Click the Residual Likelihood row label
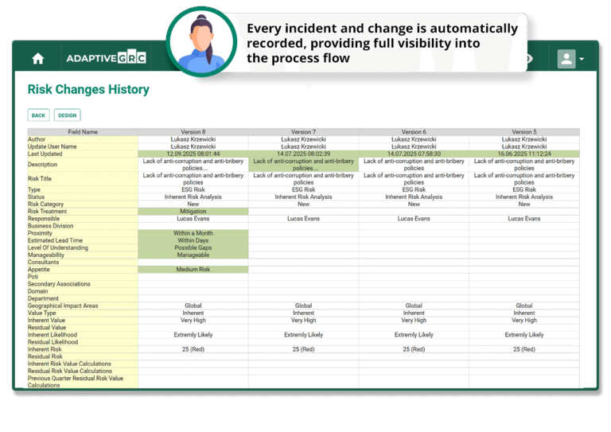Image resolution: width=611 pixels, height=432 pixels. tap(83, 342)
